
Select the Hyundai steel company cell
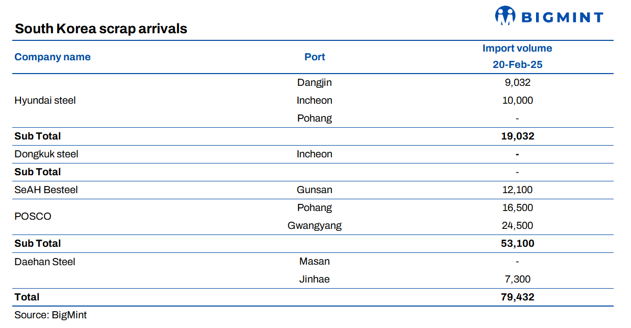45,101
